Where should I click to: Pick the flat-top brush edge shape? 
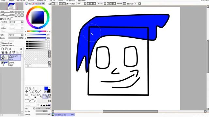pos(49,105)
